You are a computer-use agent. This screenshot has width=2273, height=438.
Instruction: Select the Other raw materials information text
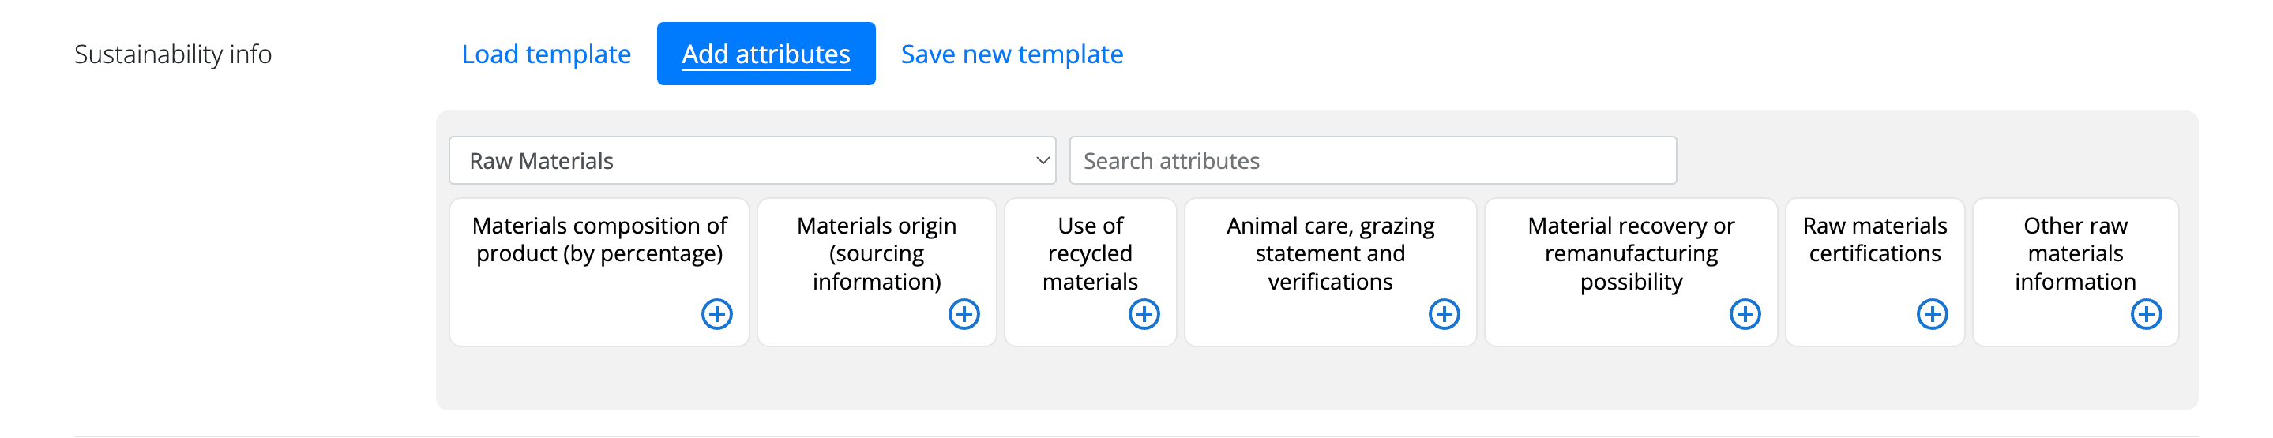pos(2075,254)
